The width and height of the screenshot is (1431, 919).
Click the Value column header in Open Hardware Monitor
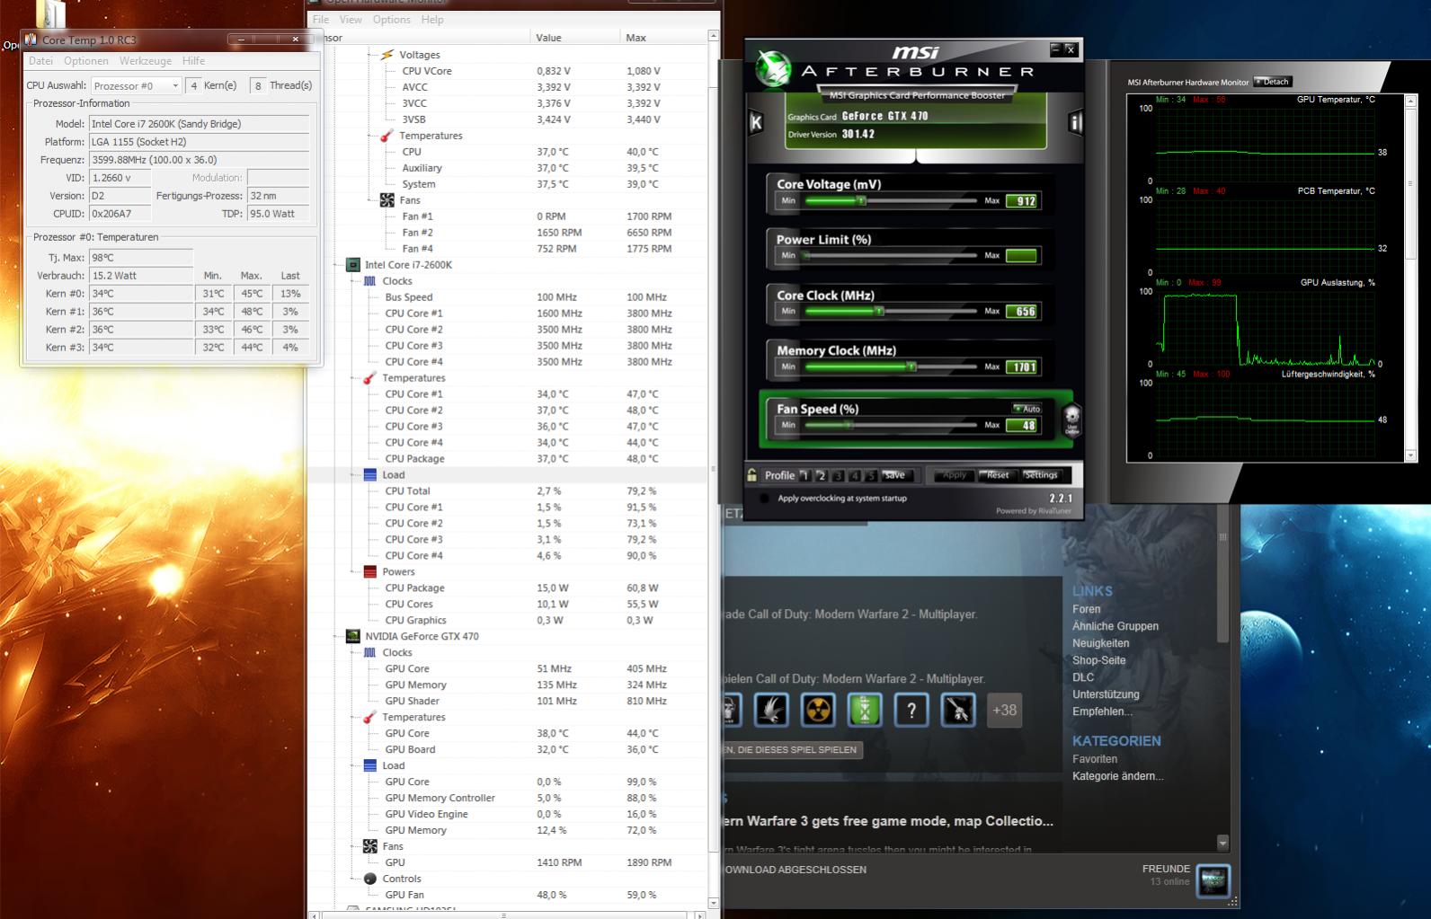[x=575, y=38]
